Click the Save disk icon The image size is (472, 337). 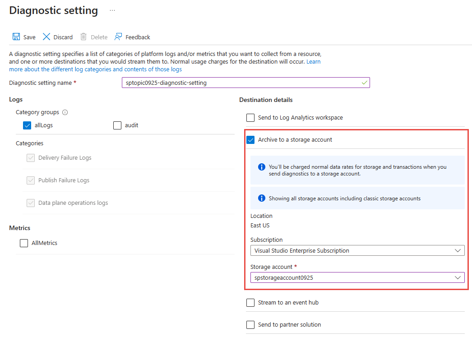[x=16, y=37]
